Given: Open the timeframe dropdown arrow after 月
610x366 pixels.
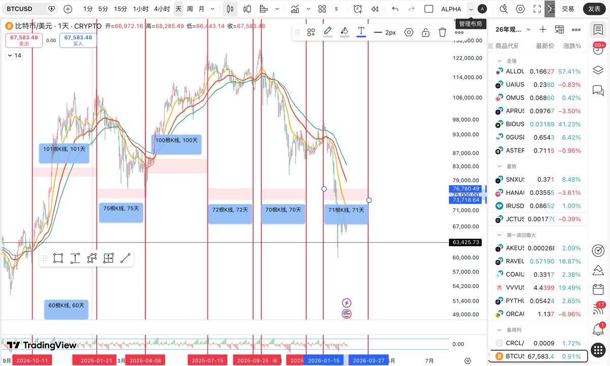Looking at the screenshot, I should pyautogui.click(x=212, y=9).
